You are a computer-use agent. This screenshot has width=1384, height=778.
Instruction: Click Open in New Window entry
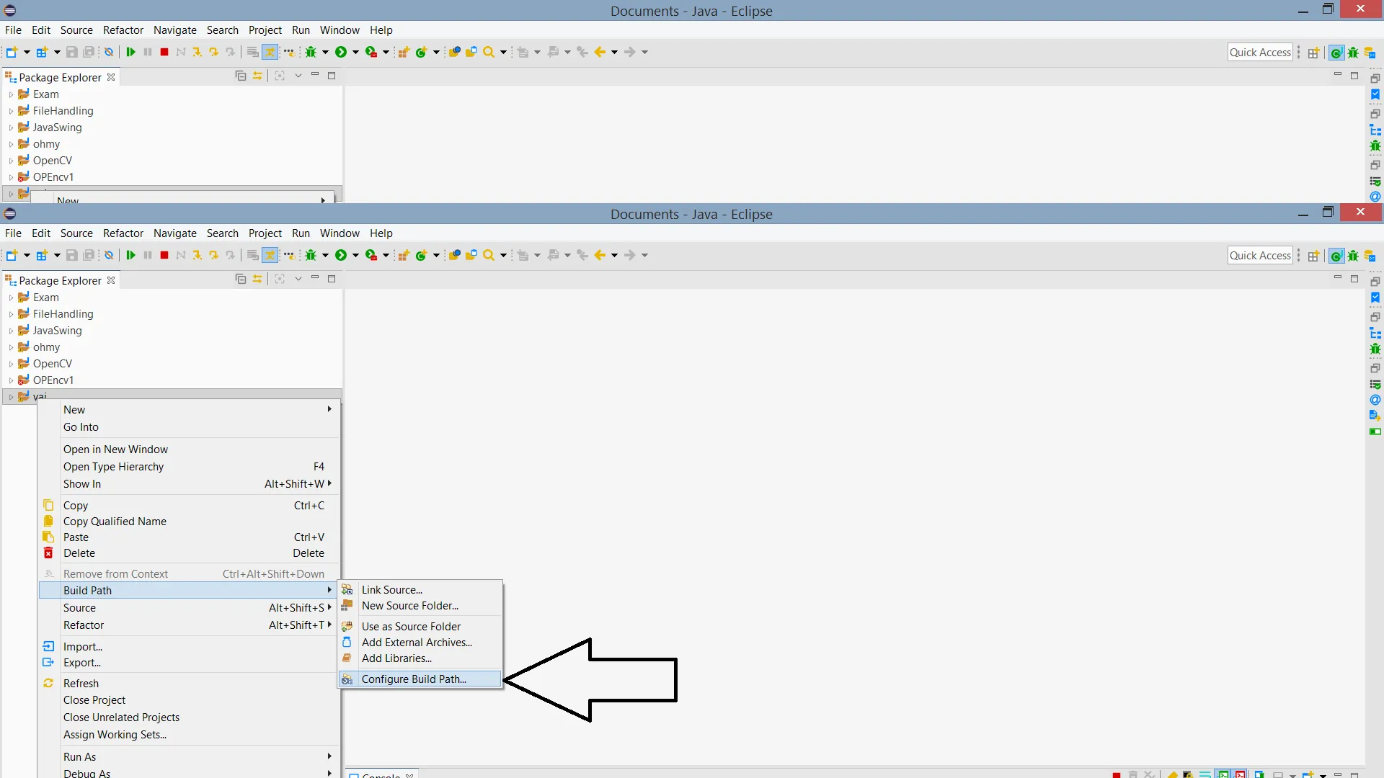click(x=115, y=449)
